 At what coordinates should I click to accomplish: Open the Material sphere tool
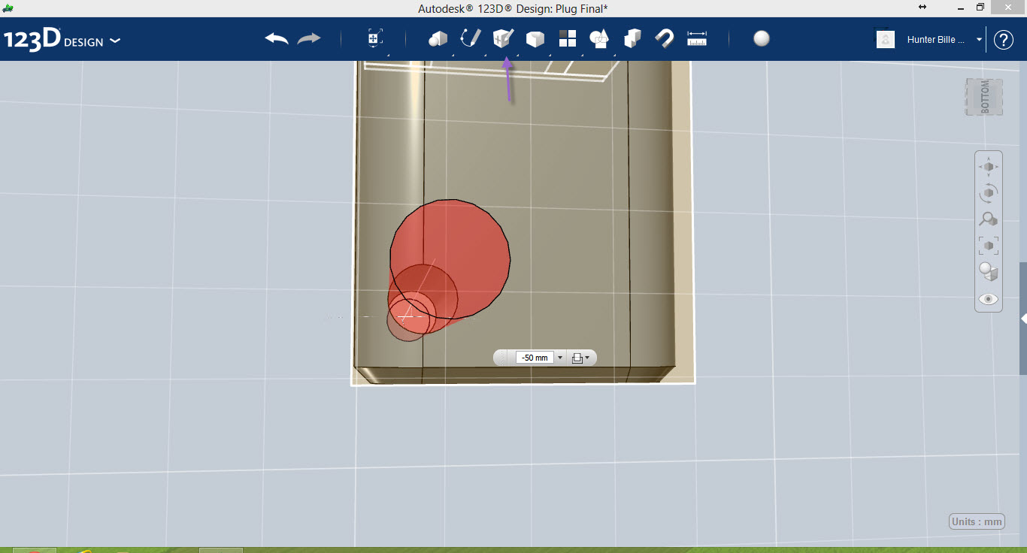point(762,38)
